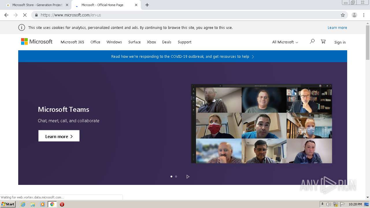Close the Microsoft Store tab

pos(67,5)
